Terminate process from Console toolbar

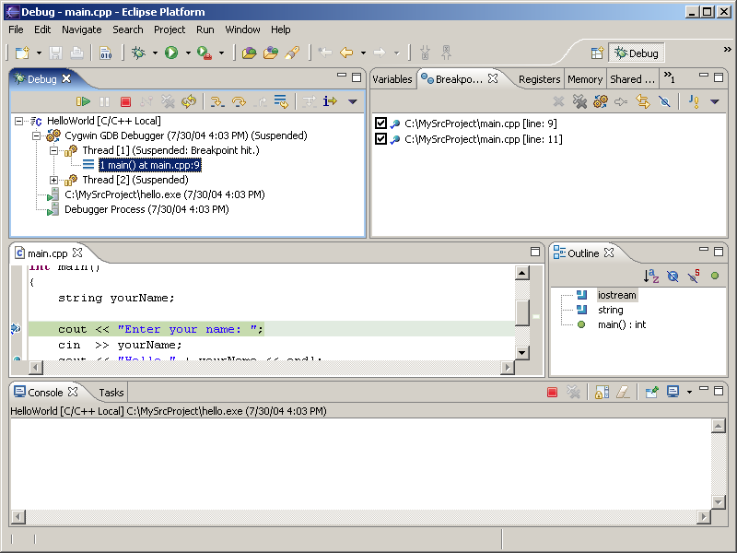(553, 393)
